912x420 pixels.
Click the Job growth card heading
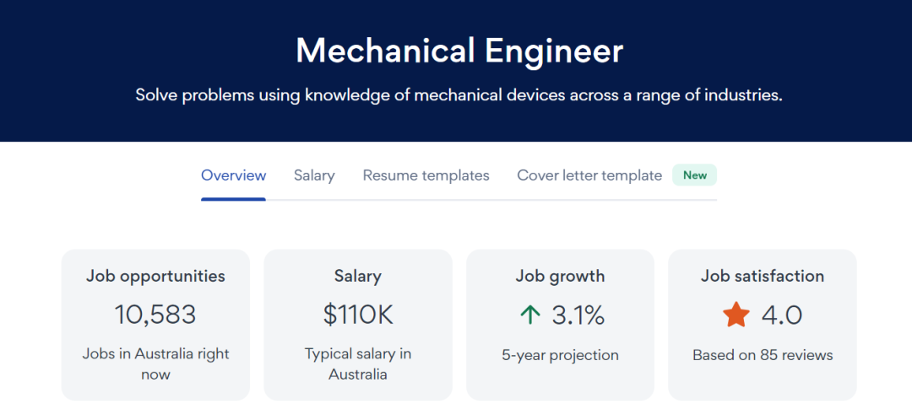click(x=560, y=276)
